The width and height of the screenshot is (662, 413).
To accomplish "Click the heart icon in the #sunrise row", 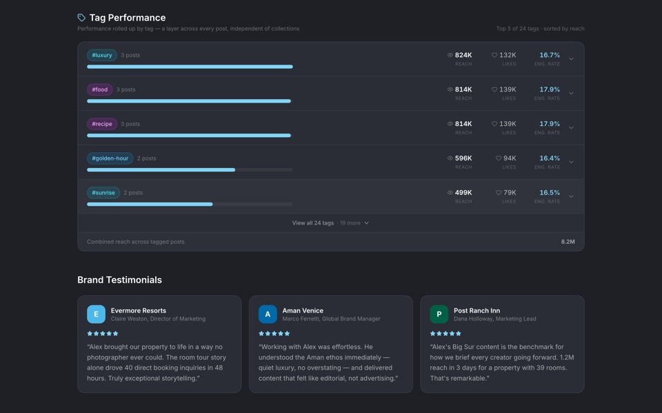I will pyautogui.click(x=499, y=193).
